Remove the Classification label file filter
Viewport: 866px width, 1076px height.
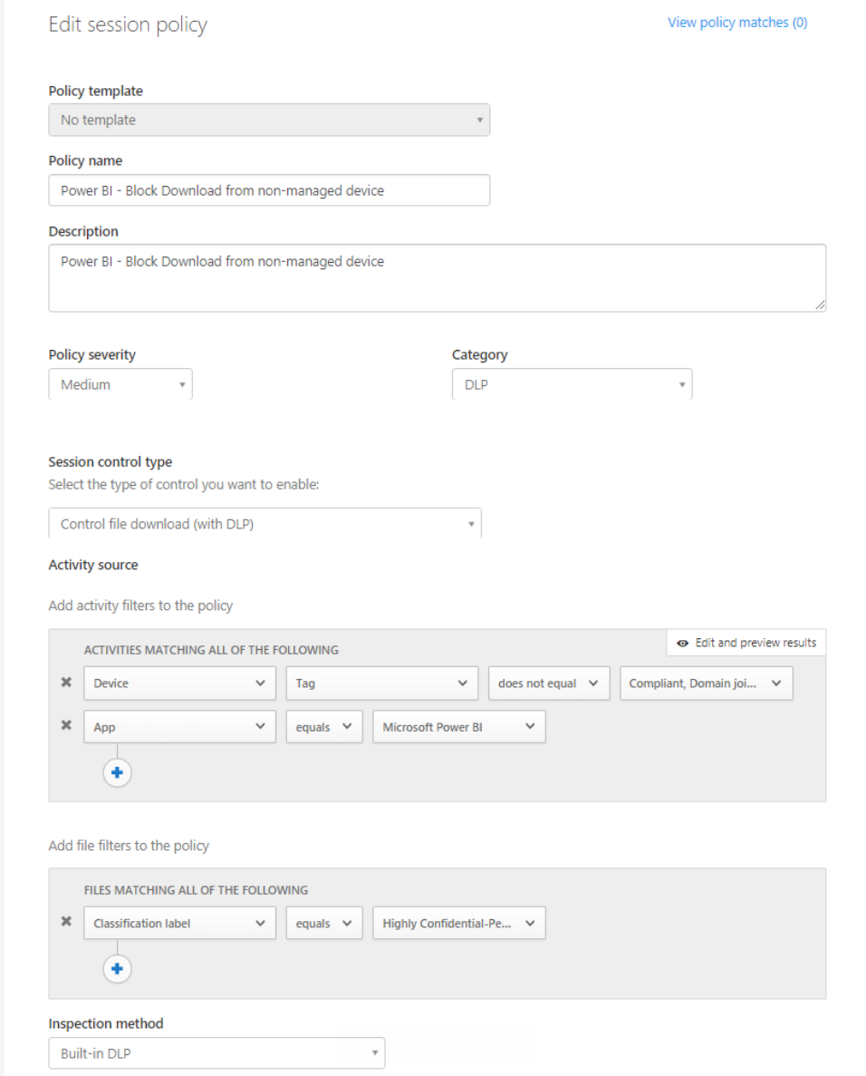tap(65, 923)
